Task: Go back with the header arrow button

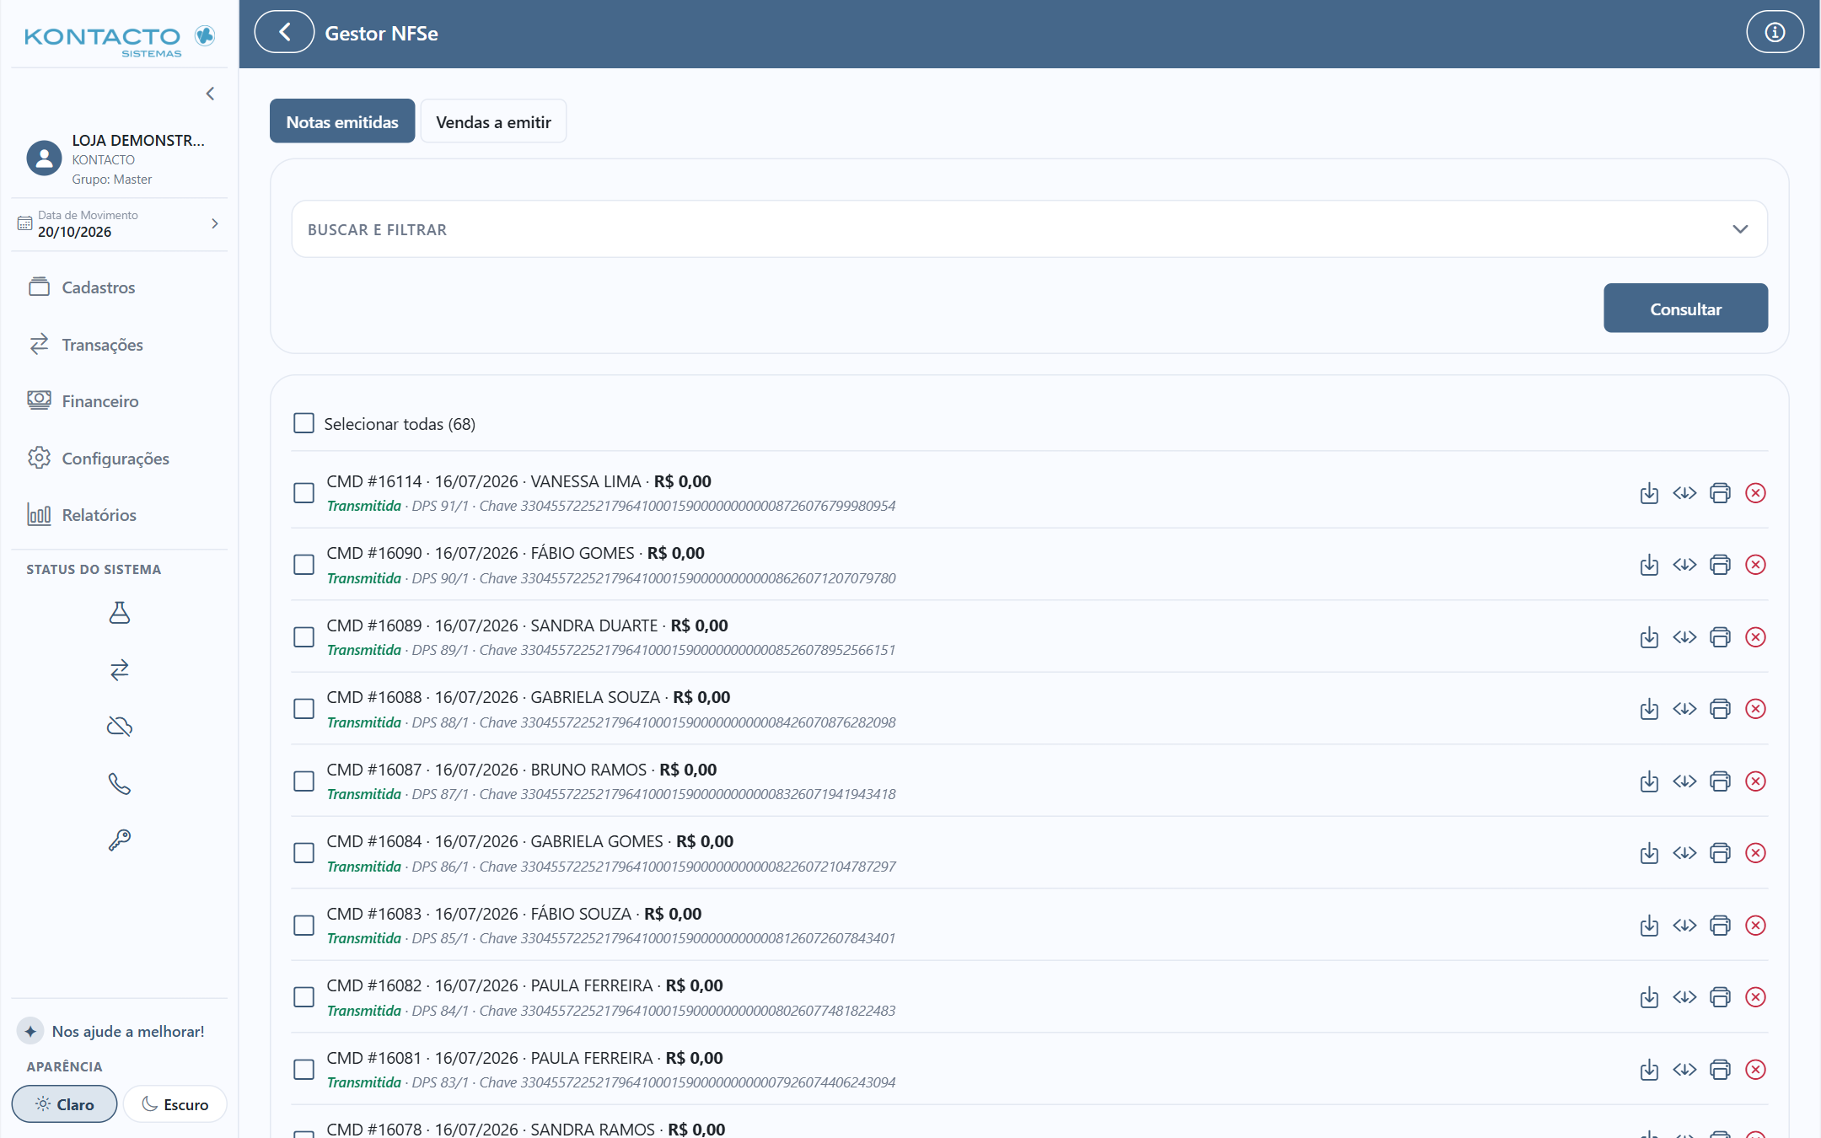Action: [x=284, y=33]
